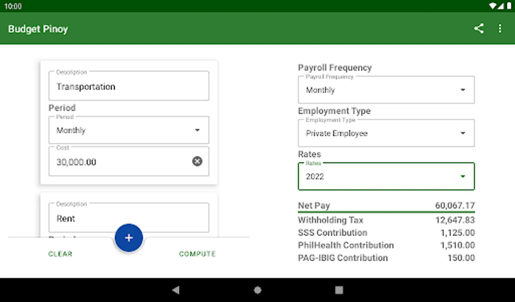Edit the Cost field showing 30,000.00

pos(129,161)
